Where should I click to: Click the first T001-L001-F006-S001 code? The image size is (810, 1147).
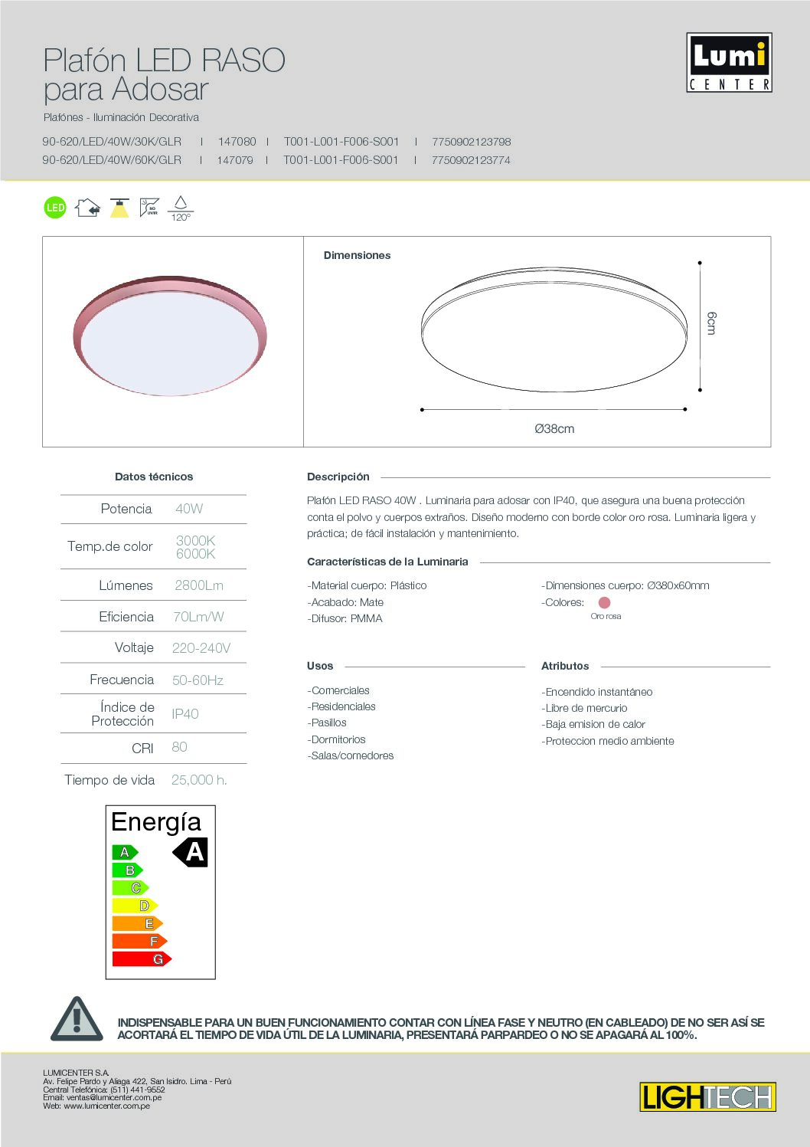point(341,142)
